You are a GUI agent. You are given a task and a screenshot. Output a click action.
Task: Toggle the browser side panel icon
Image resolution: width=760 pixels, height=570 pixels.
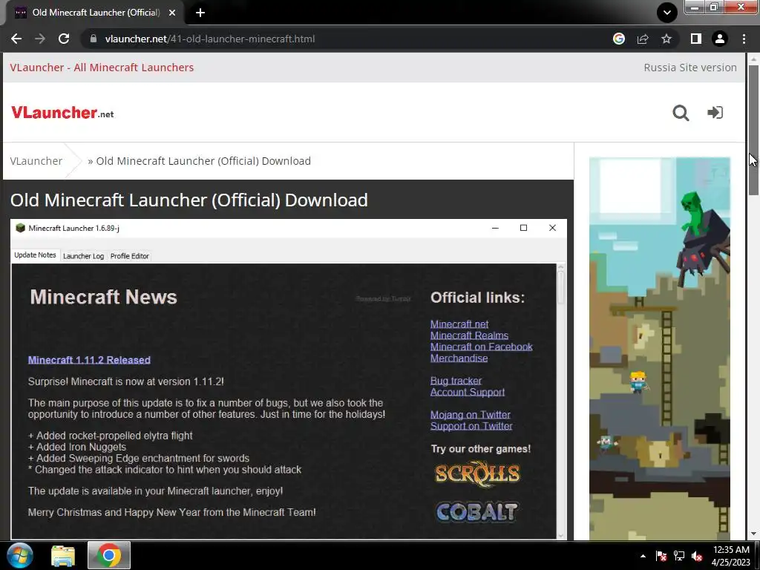696,39
